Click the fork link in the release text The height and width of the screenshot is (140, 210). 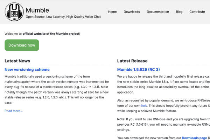click(x=144, y=106)
